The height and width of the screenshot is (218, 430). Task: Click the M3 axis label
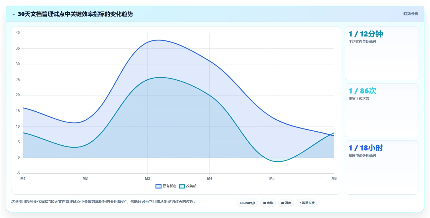(148, 179)
